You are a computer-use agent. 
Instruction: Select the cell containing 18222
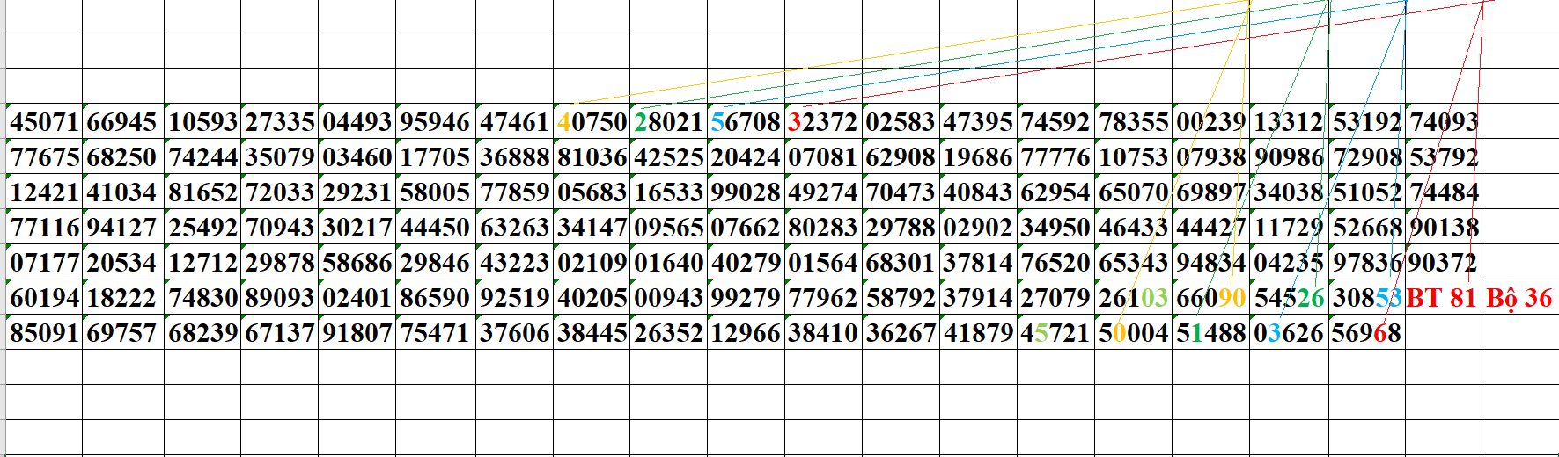coord(121,298)
